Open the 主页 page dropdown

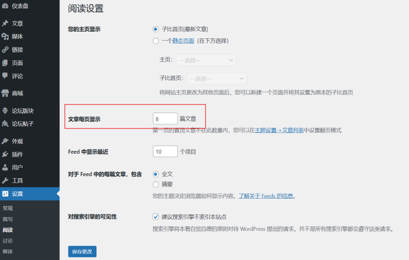[206, 60]
